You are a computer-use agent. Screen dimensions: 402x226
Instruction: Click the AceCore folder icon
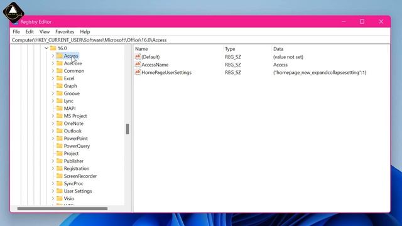click(x=60, y=63)
